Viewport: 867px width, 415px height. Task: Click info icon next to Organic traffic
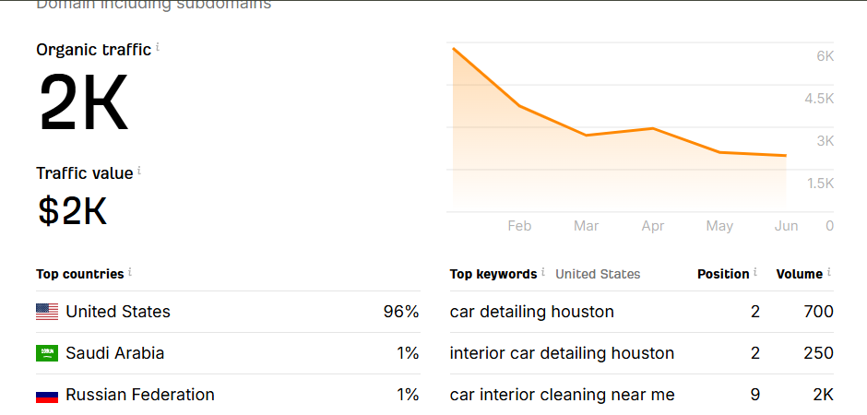pyautogui.click(x=158, y=48)
